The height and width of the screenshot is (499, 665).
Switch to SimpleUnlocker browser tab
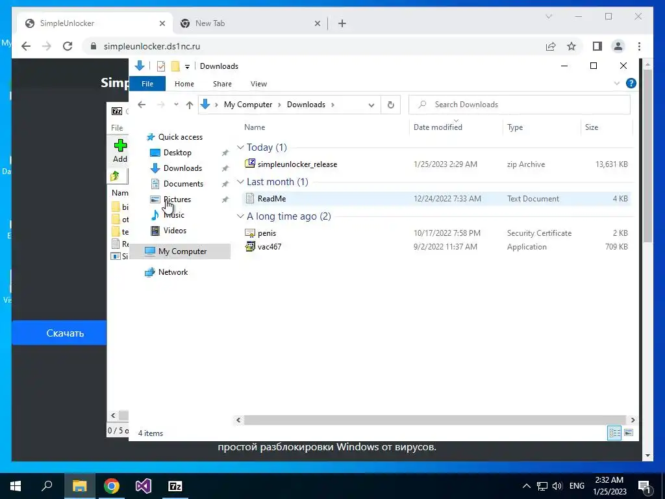pos(95,23)
